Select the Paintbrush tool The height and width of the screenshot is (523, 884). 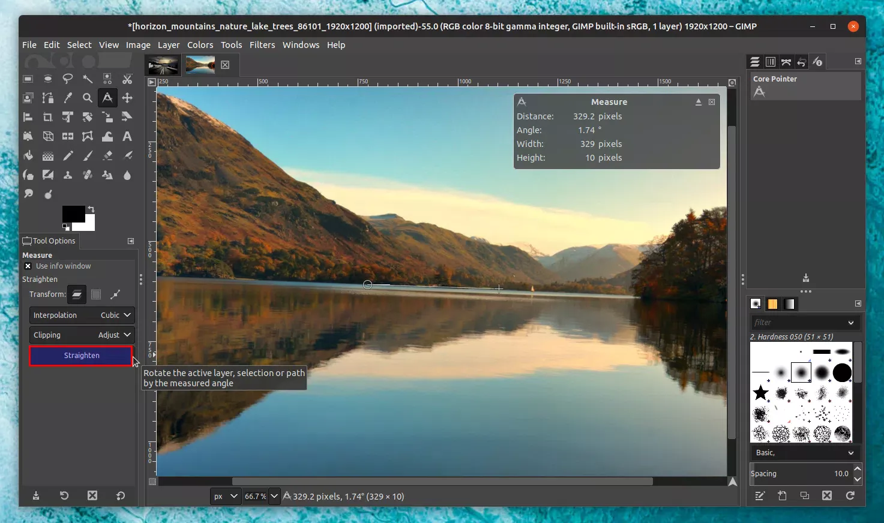tap(88, 155)
